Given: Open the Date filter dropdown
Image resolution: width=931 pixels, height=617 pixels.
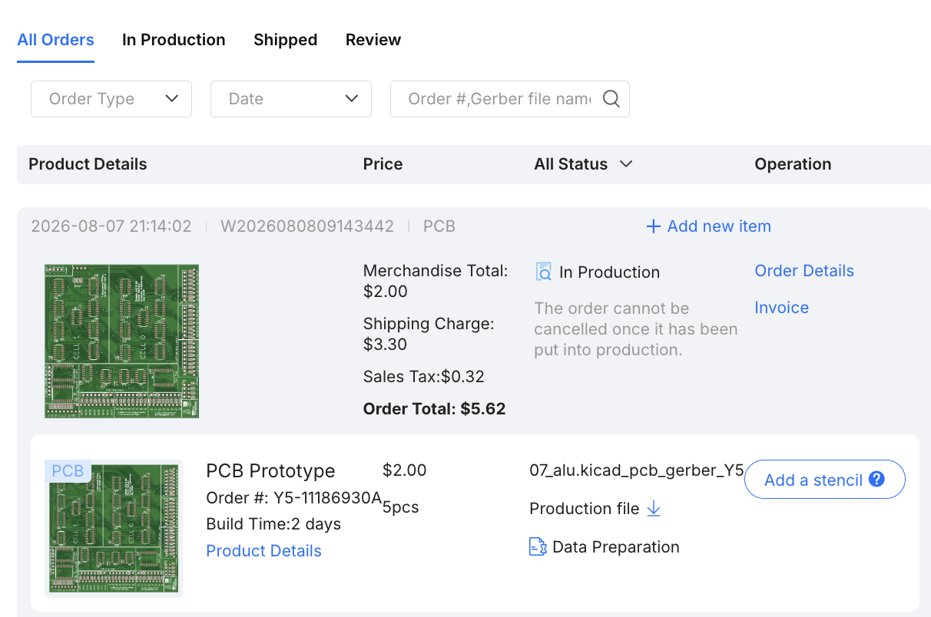Looking at the screenshot, I should click(291, 99).
